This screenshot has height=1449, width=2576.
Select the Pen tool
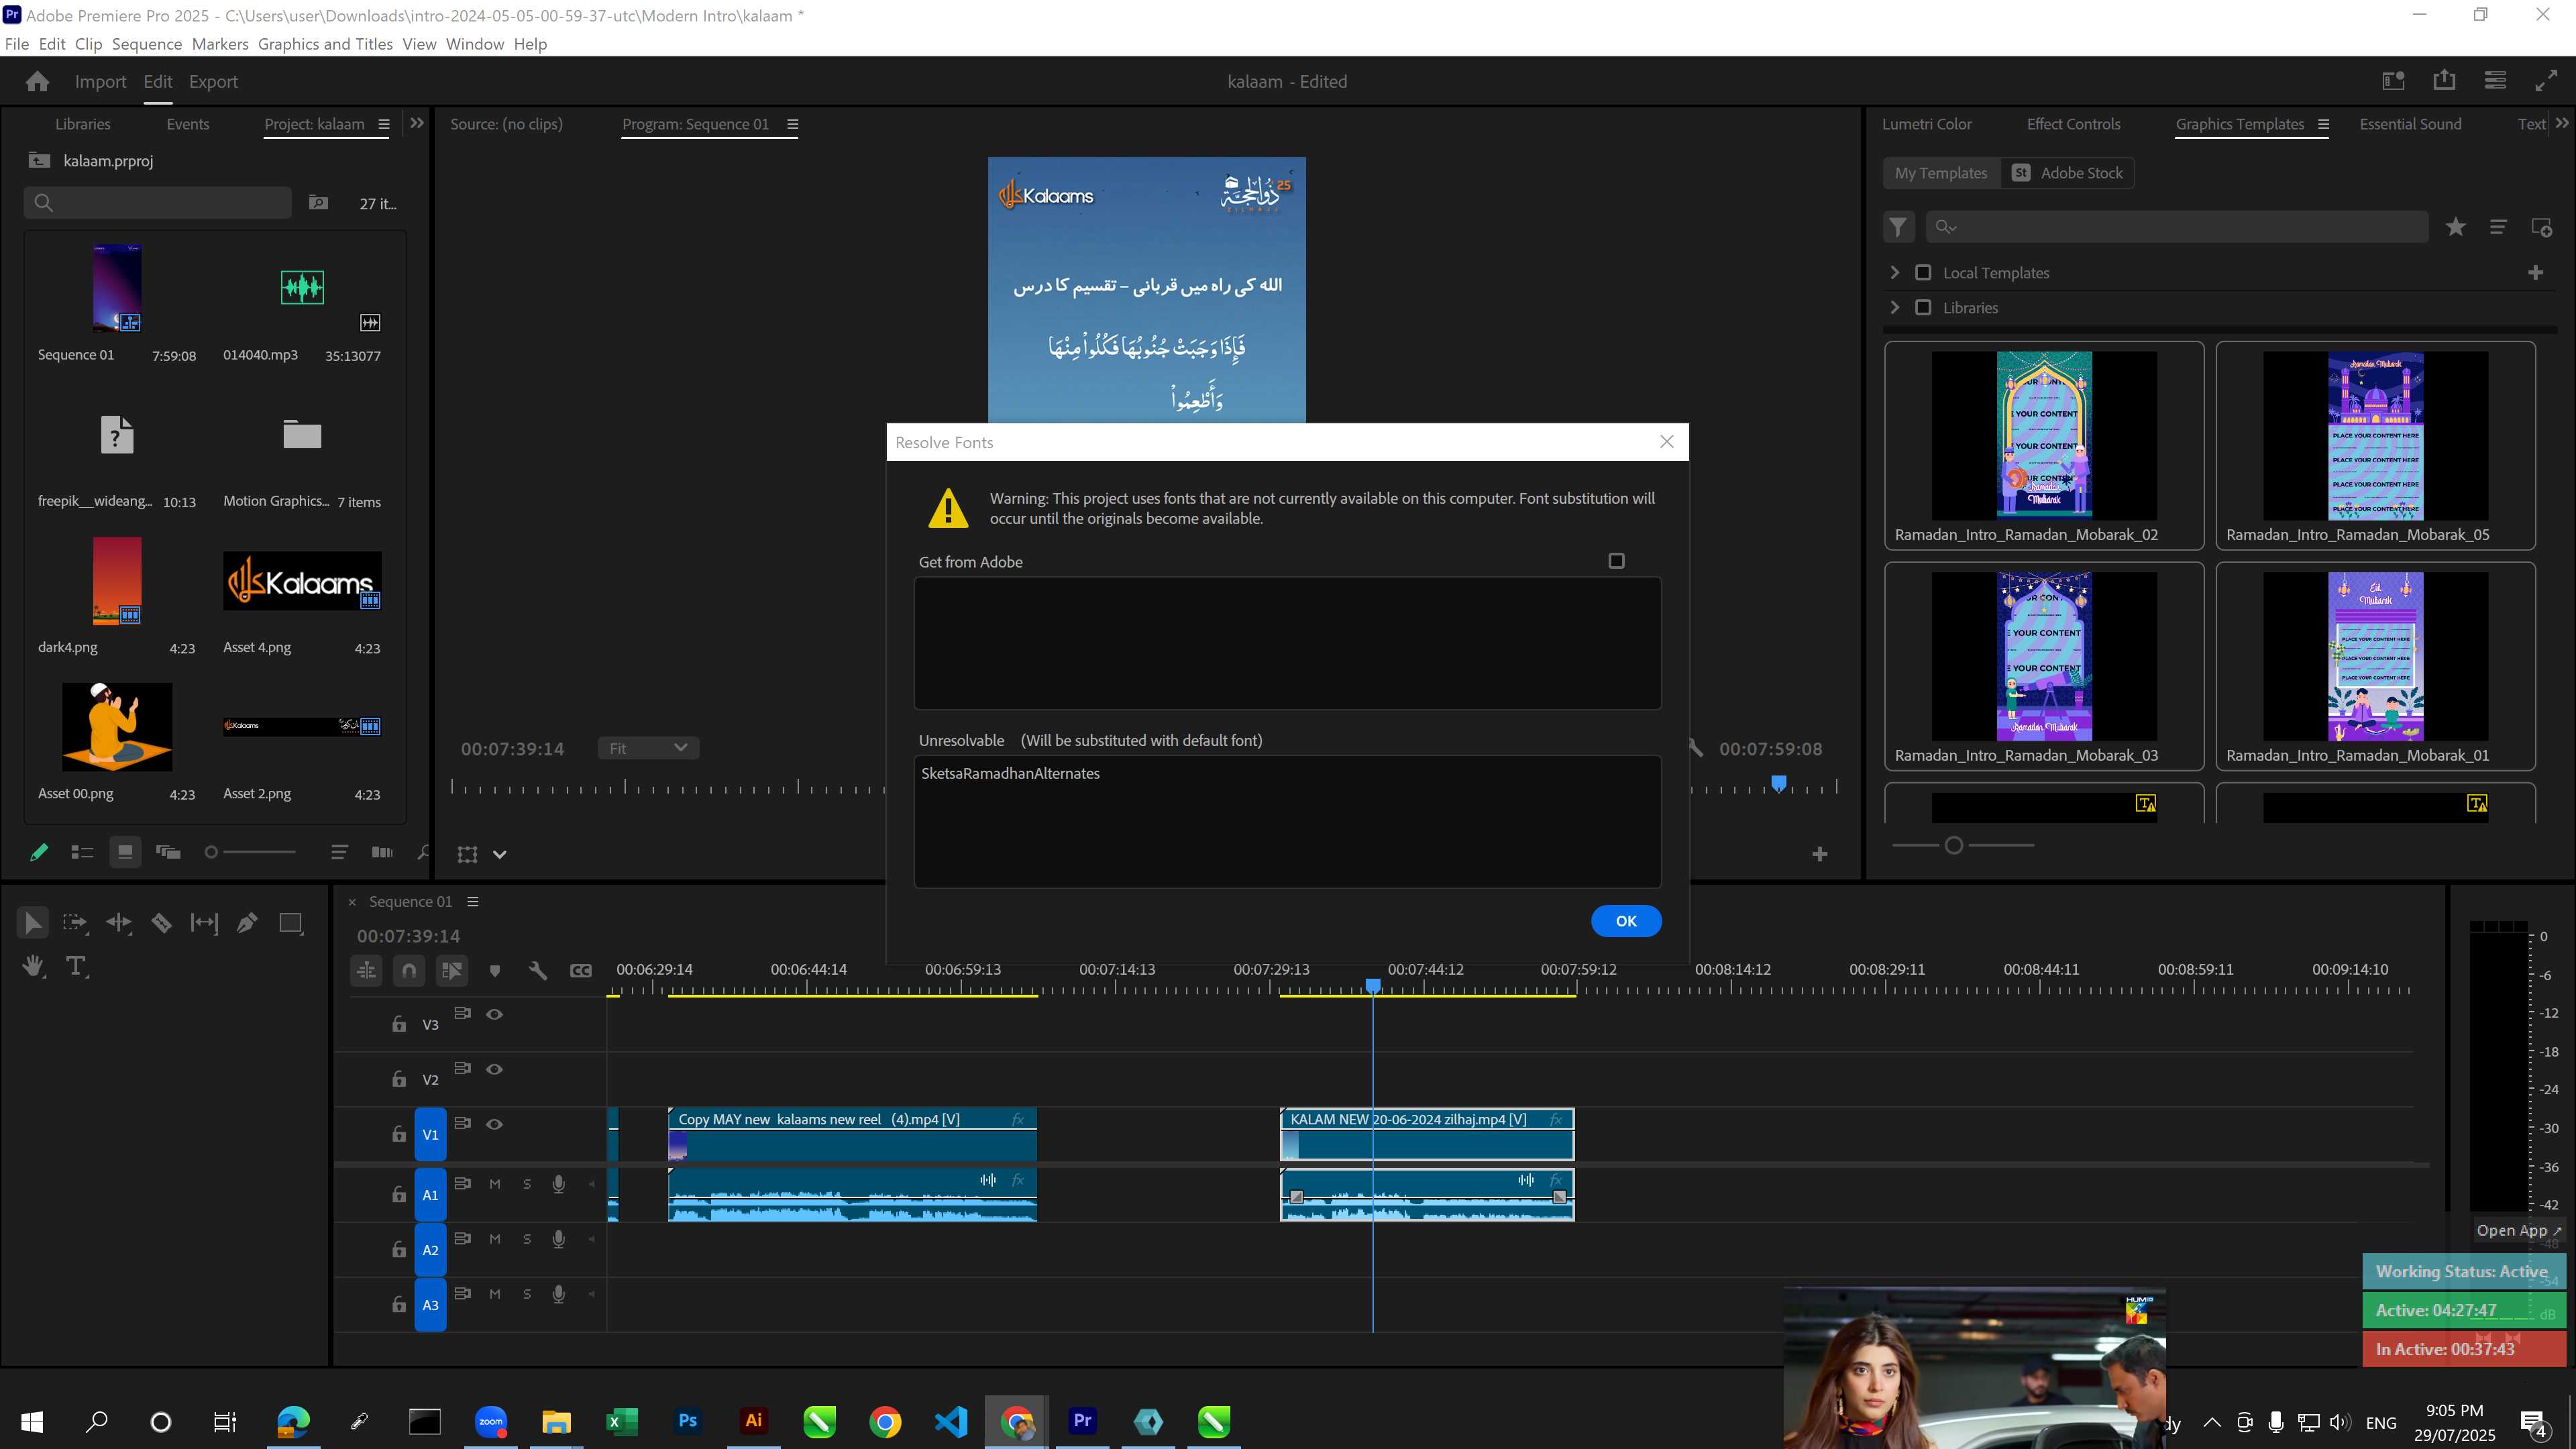(x=247, y=922)
